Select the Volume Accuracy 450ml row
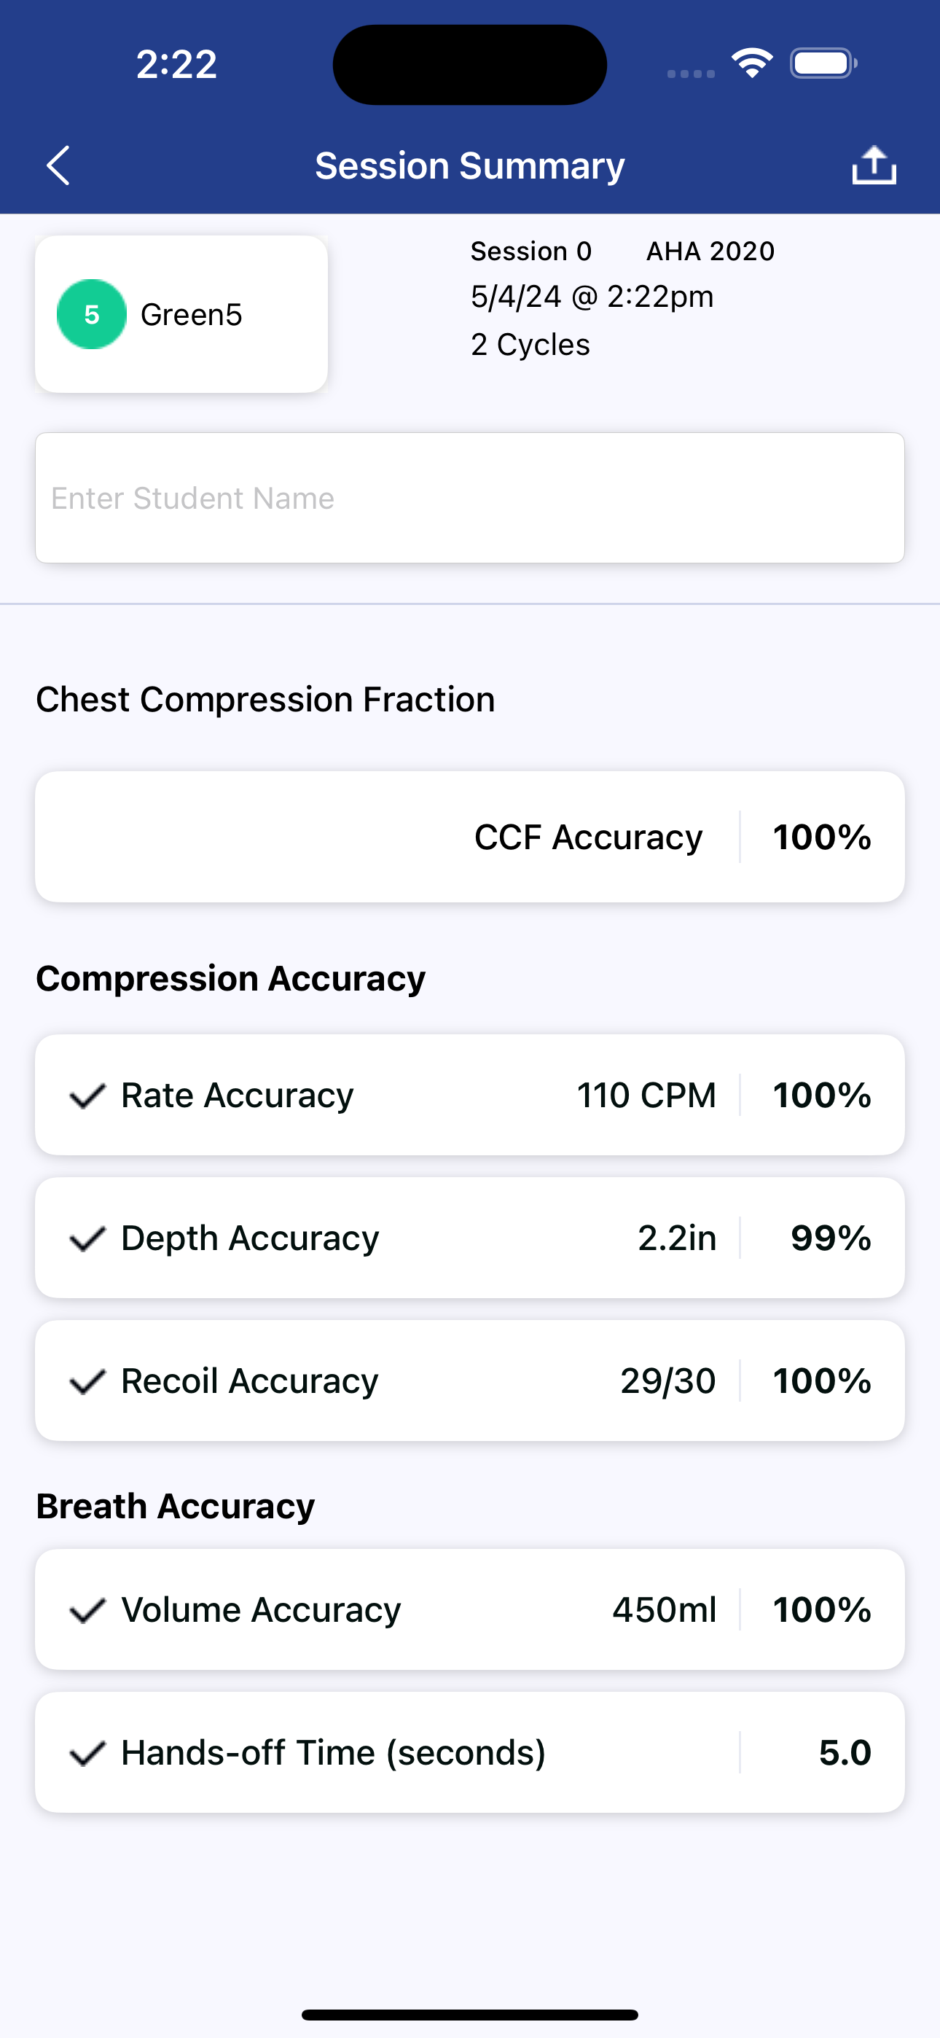 pos(470,1610)
